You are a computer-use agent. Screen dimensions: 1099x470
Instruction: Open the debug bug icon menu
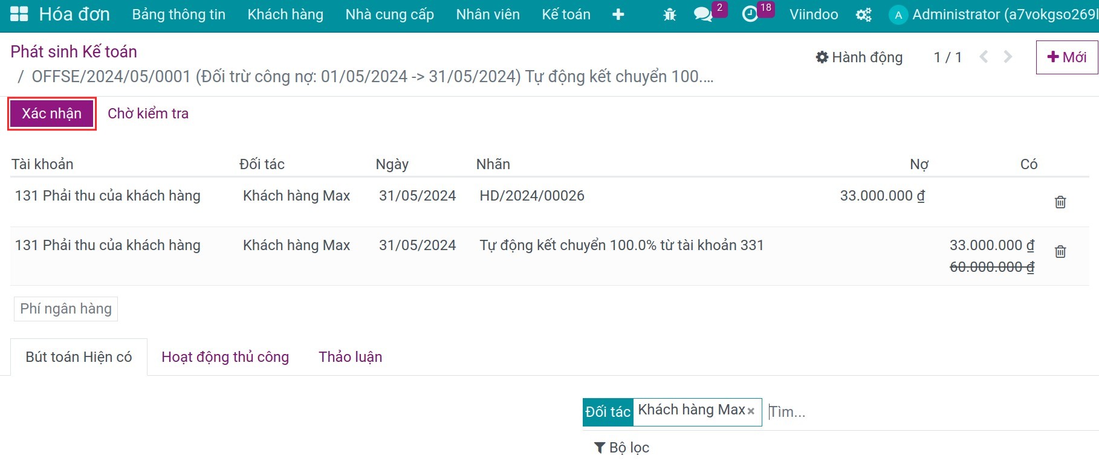[x=669, y=14]
